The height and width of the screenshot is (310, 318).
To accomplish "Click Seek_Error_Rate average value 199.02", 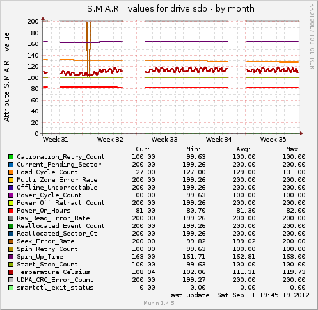I will [x=244, y=241].
